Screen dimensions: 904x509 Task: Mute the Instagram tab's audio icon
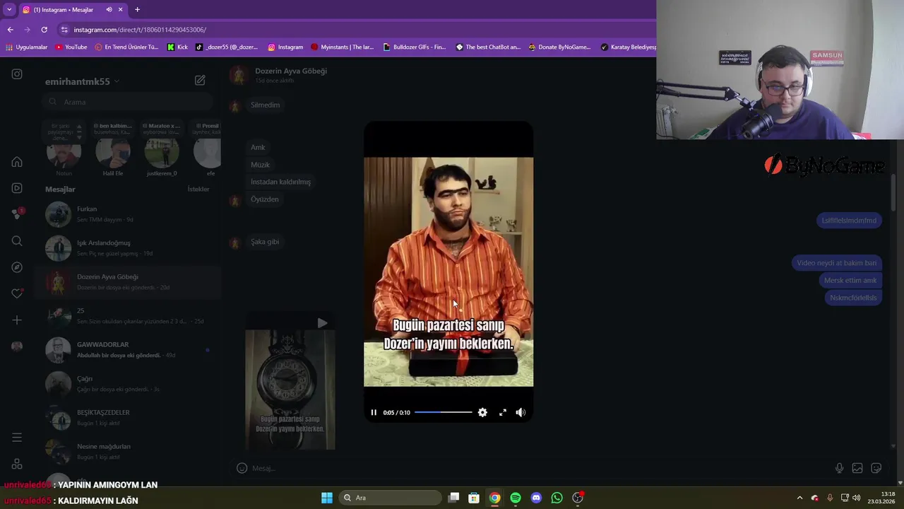(109, 10)
